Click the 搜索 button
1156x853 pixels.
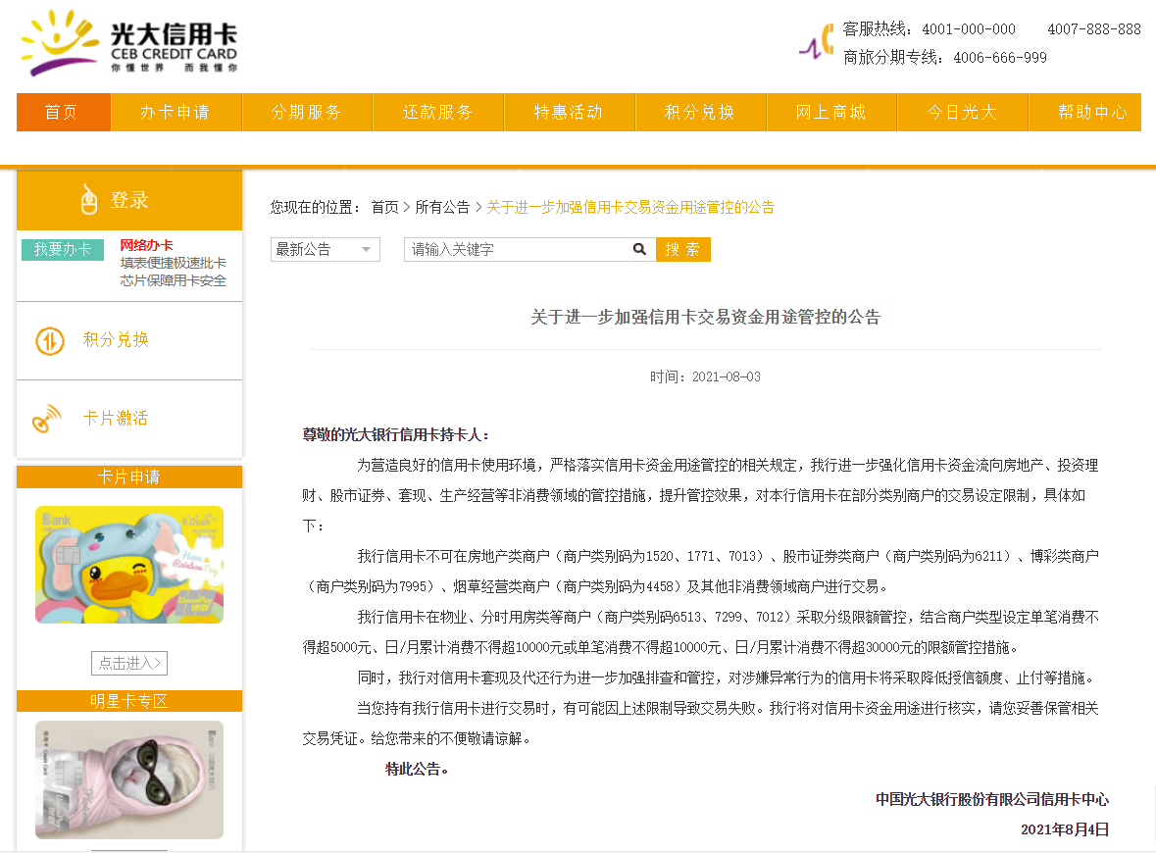click(x=682, y=249)
